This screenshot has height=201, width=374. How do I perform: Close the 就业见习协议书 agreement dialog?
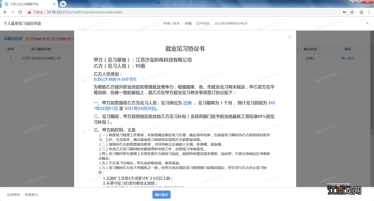click(x=290, y=37)
